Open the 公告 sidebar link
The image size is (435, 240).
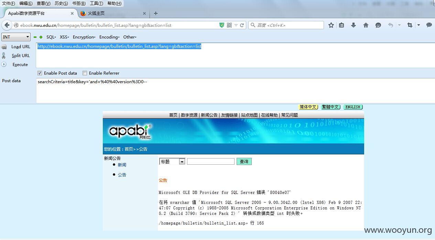pyautogui.click(x=122, y=175)
